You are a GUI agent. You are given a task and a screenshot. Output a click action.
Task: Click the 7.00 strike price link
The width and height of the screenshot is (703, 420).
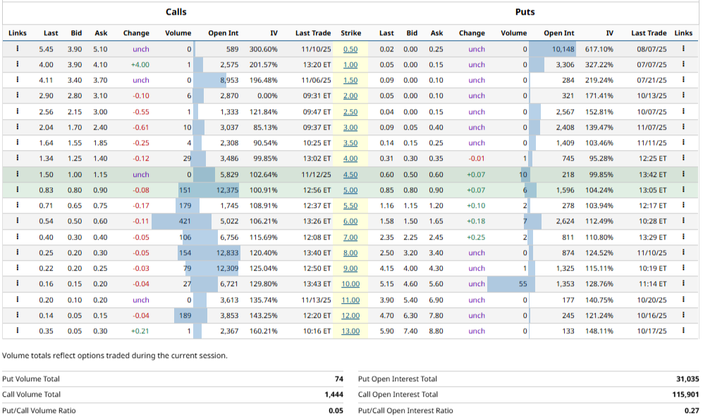point(350,237)
